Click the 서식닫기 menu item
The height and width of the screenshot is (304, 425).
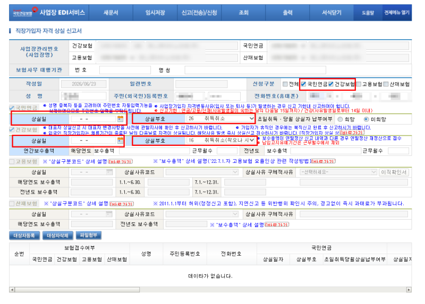point(331,13)
